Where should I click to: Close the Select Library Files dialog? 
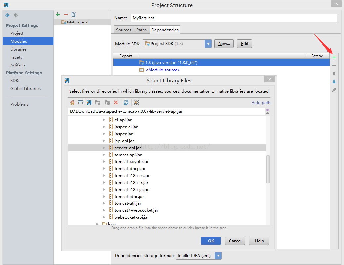(x=269, y=79)
